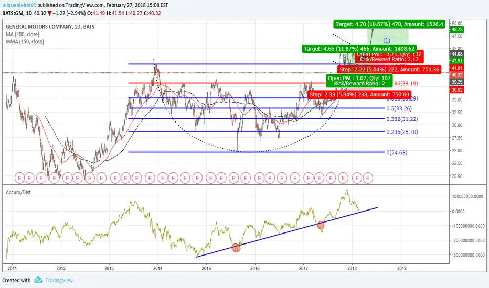Click the green 43.91 price axis tag
489x288 pixels.
coord(457,61)
